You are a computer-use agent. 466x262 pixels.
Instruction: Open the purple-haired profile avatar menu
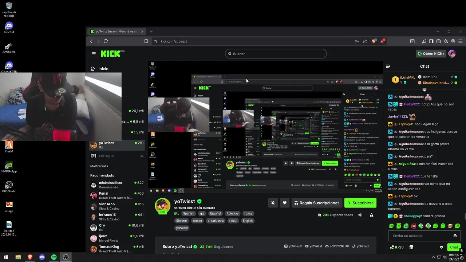pyautogui.click(x=452, y=53)
